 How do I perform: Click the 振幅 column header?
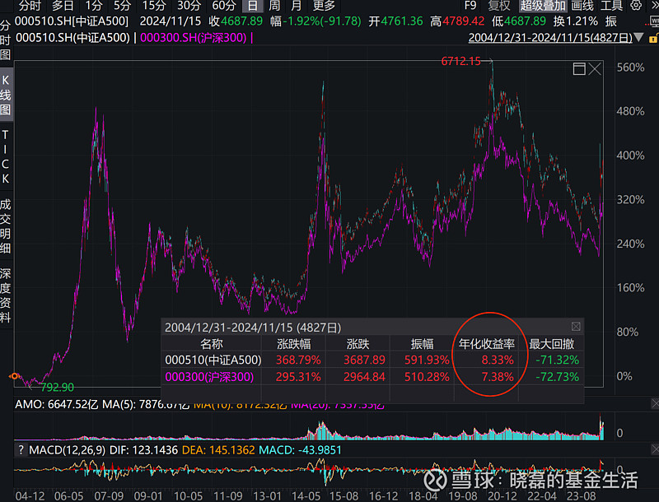pos(422,344)
